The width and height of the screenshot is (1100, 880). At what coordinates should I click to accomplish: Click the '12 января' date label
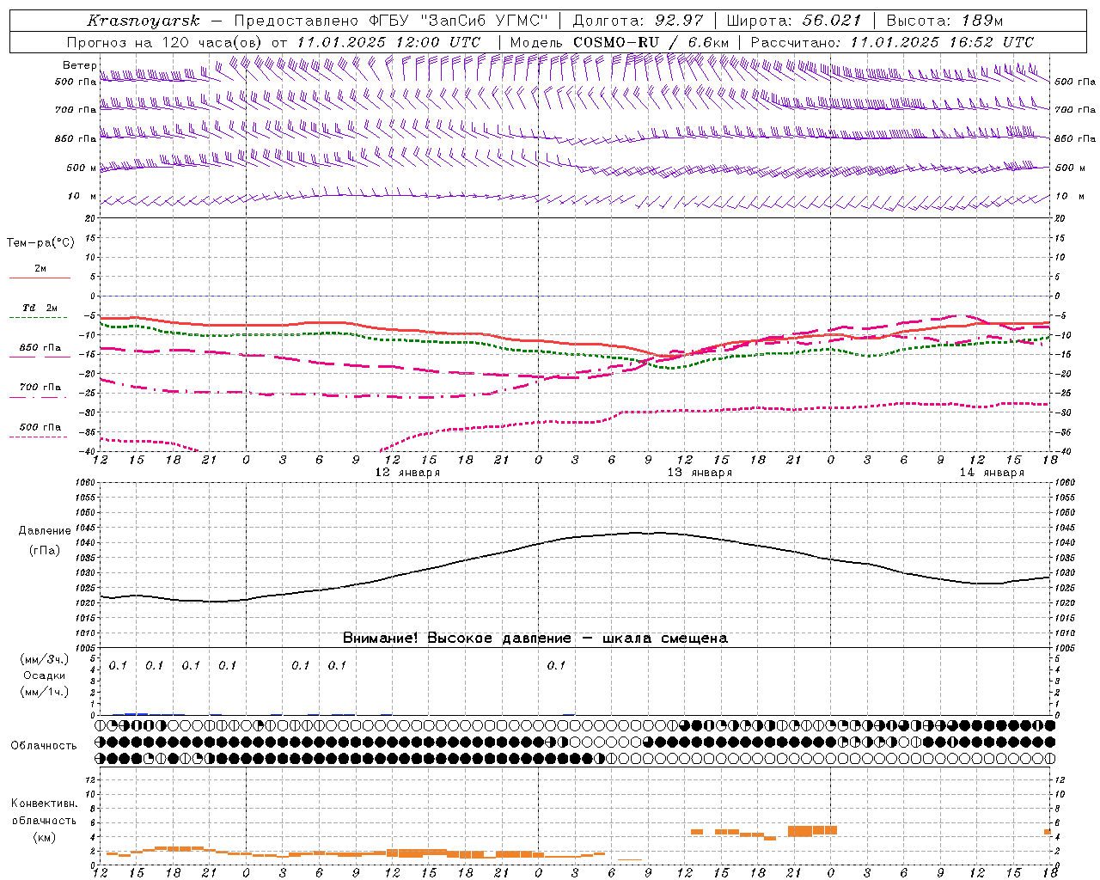(x=407, y=473)
